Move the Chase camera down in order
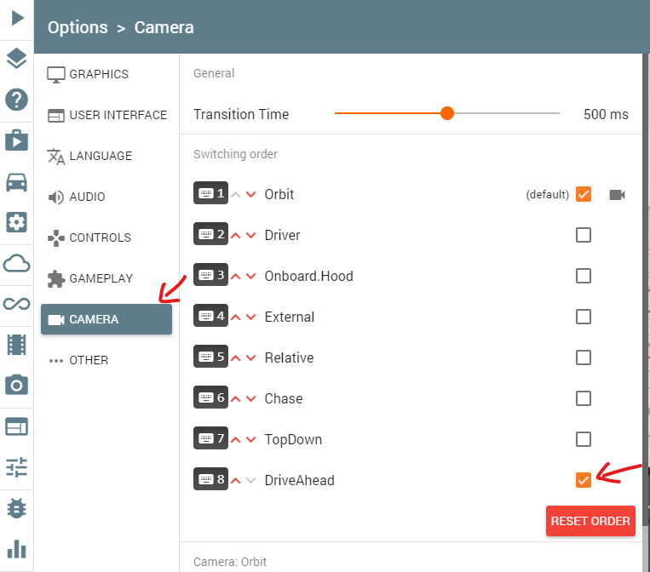 [x=250, y=399]
